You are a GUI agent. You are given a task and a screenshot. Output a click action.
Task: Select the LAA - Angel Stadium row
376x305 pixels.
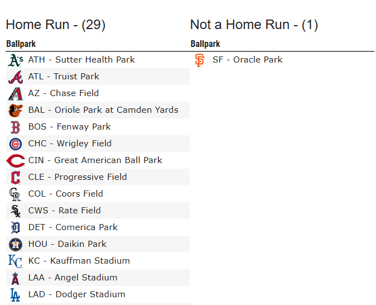click(x=98, y=278)
